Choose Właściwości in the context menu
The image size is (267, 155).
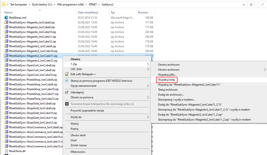tap(78, 152)
